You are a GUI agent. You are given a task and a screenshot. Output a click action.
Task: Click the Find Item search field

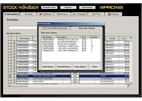(x=23, y=28)
